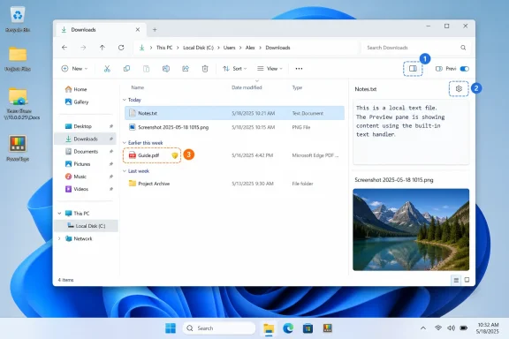Select the Project Archive folder
The image size is (509, 339).
click(x=234, y=184)
